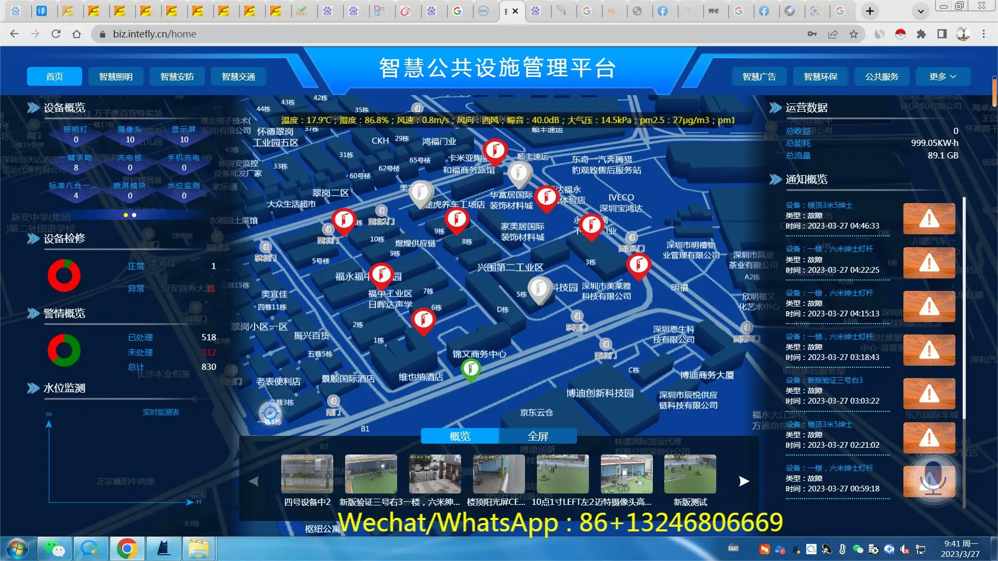This screenshot has width=998, height=561.
Task: Open the WeChat icon in the Windows taskbar
Action: click(x=54, y=549)
